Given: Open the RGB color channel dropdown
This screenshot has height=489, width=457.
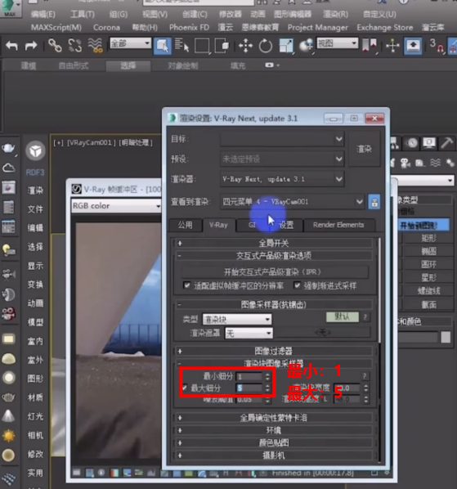Looking at the screenshot, I should pos(116,206).
